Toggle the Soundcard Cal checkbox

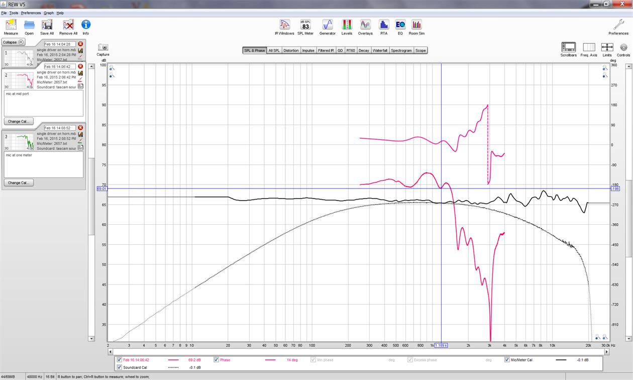119,367
